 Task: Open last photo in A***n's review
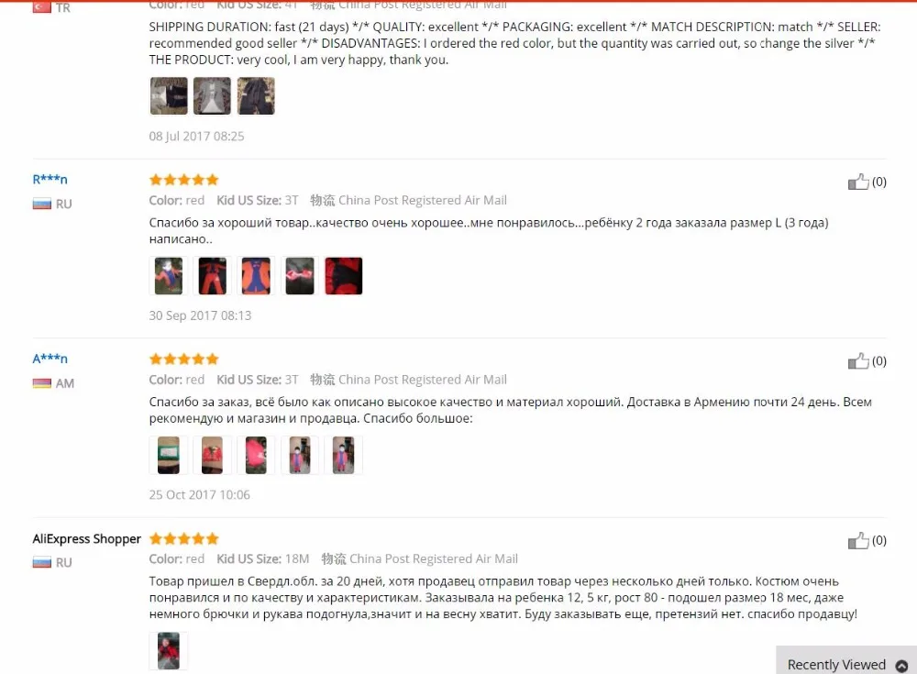tap(343, 455)
